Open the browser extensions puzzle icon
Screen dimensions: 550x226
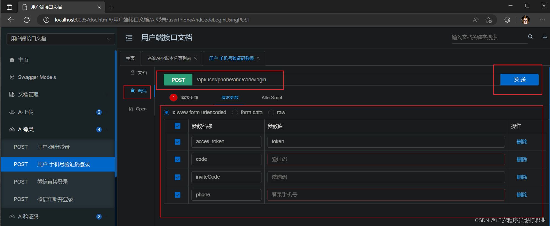point(507,20)
